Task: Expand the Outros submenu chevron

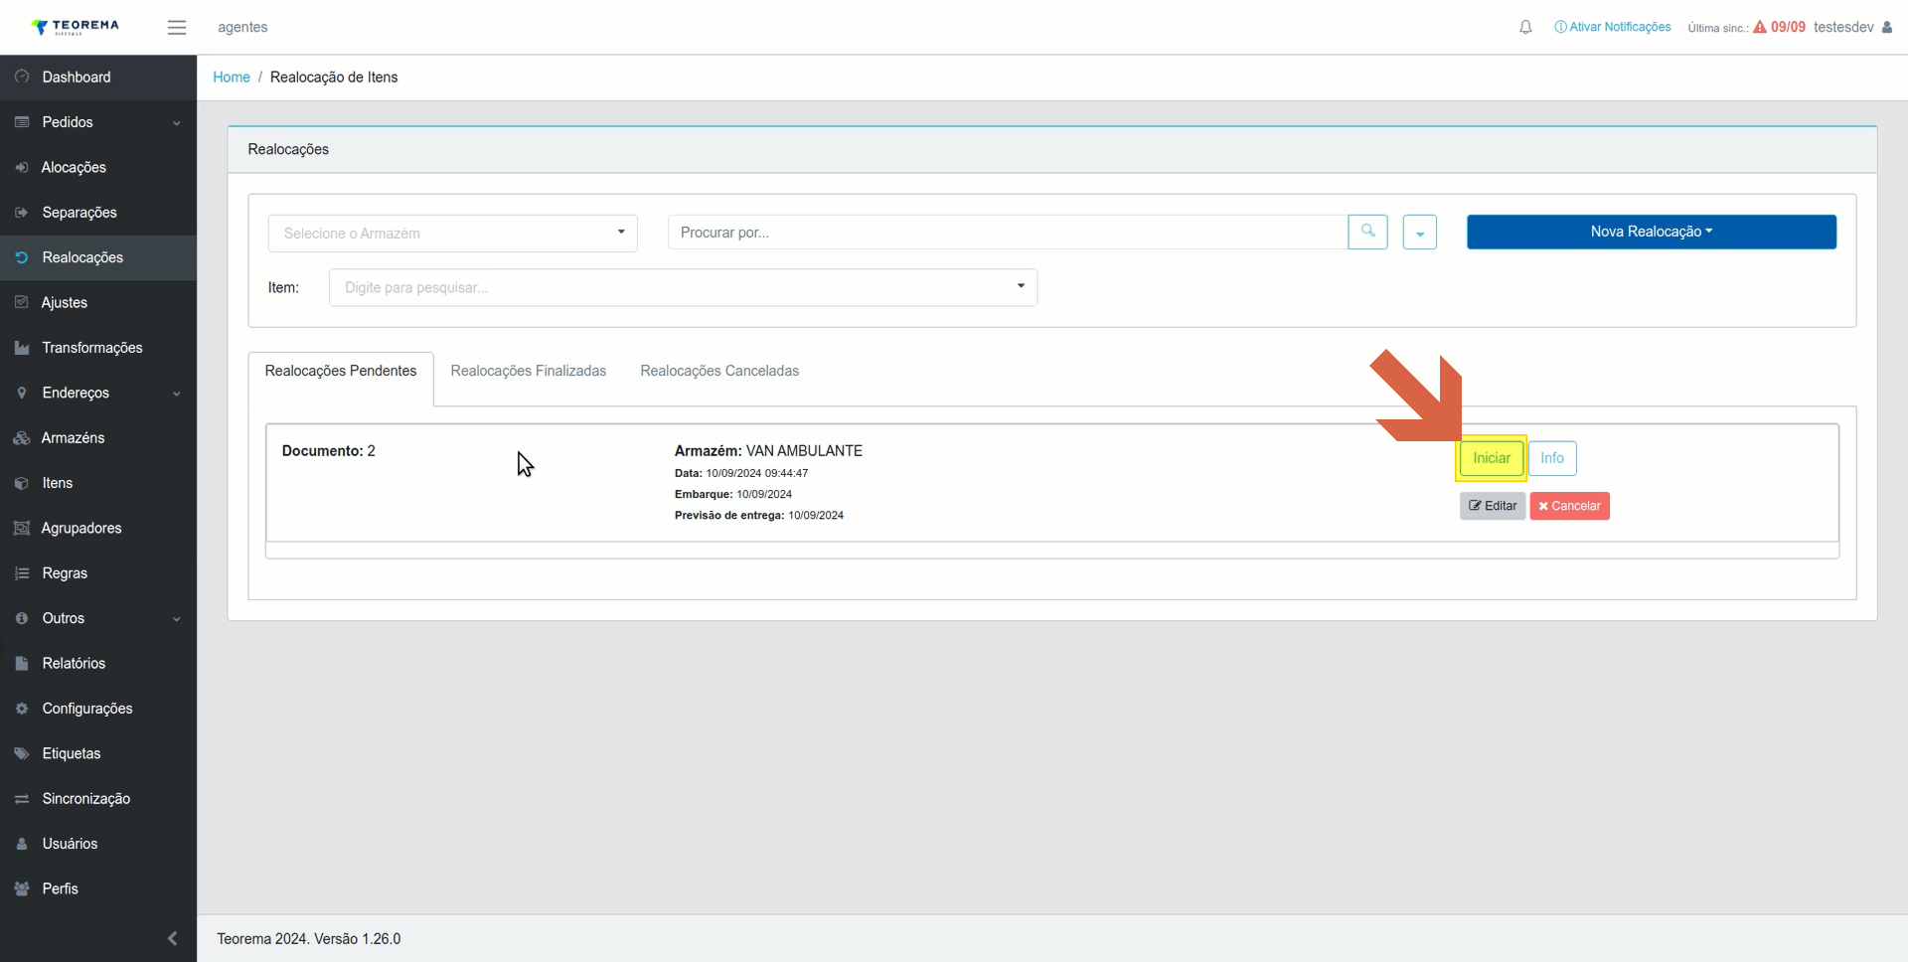Action: pyautogui.click(x=177, y=619)
